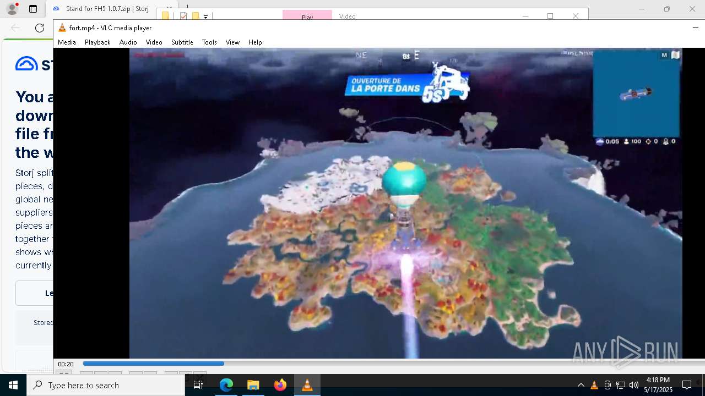Open the Audio menu in VLC
The height and width of the screenshot is (396, 705).
pyautogui.click(x=128, y=42)
